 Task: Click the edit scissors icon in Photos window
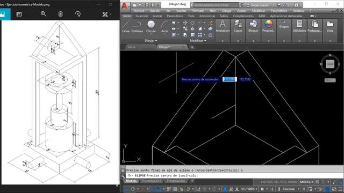(105, 14)
